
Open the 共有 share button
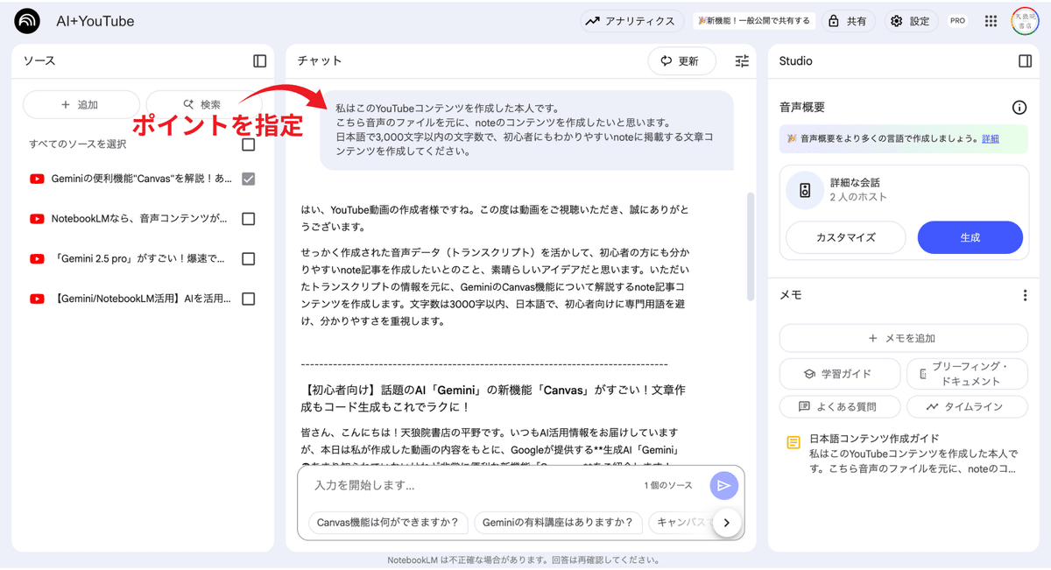[847, 21]
